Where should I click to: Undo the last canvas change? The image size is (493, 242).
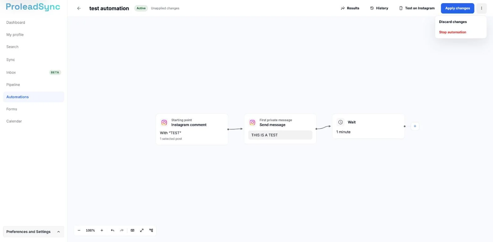tap(112, 230)
